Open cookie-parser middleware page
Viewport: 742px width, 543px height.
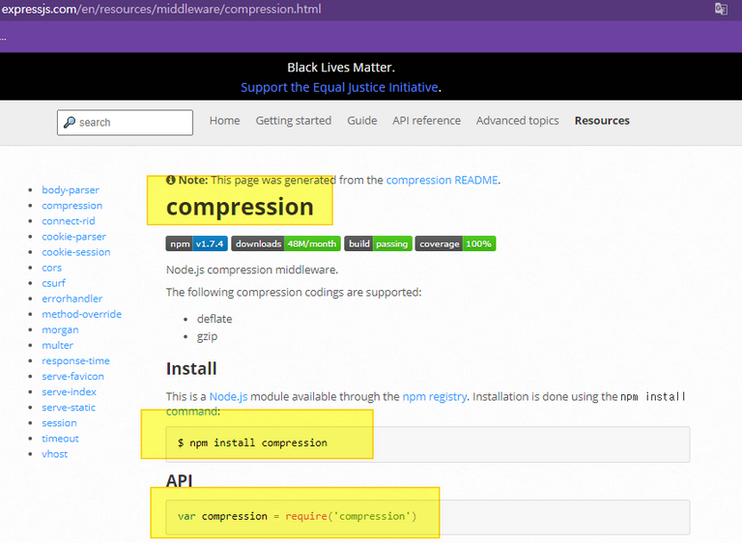point(73,237)
